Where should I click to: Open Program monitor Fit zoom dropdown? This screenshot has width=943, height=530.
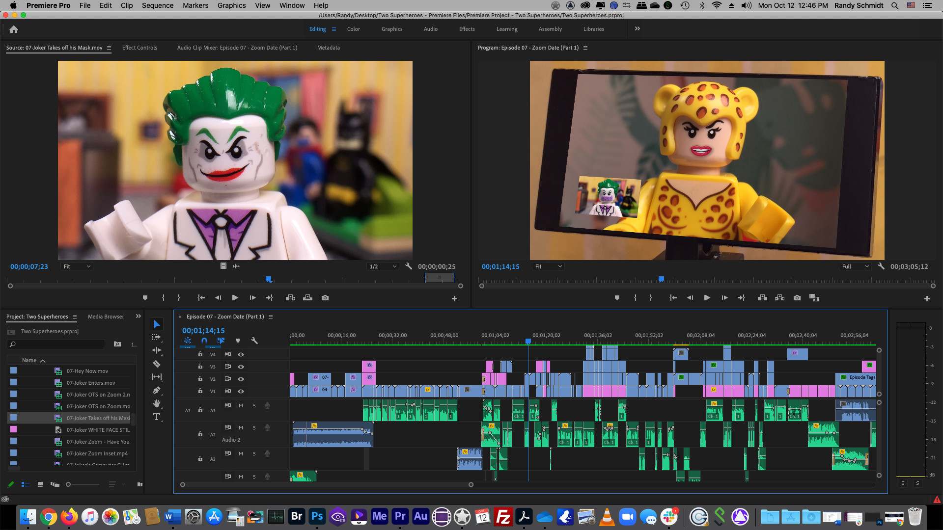tap(549, 266)
